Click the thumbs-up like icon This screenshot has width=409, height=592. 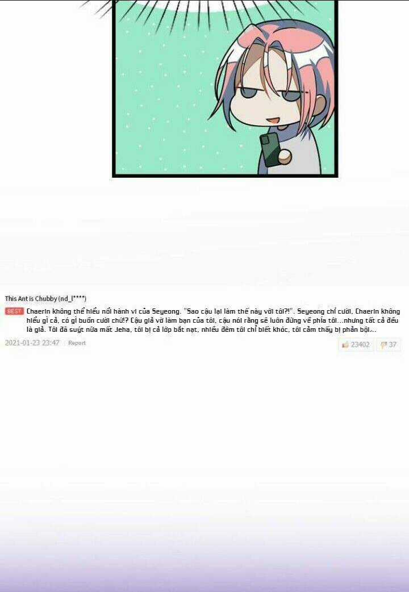[x=345, y=344]
